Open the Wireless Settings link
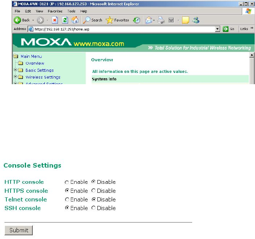The width and height of the screenshot is (255, 239). 43,77
